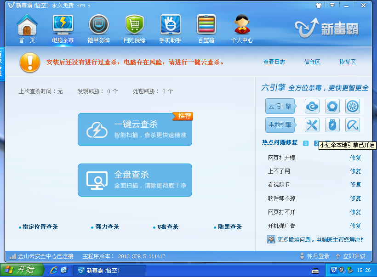Click the cloud connection signal bars icon
Image resolution: width=377 pixels, height=277 pixels.
pyautogui.click(x=13, y=256)
